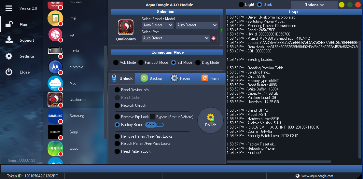Click the Support download icon
Viewport: 363px width, 179px height.
(x=9, y=40)
